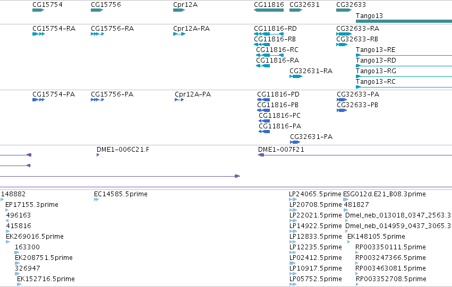This screenshot has height=287, width=452.
Task: Click EST LP14922.5prime
Action: click(x=293, y=231)
